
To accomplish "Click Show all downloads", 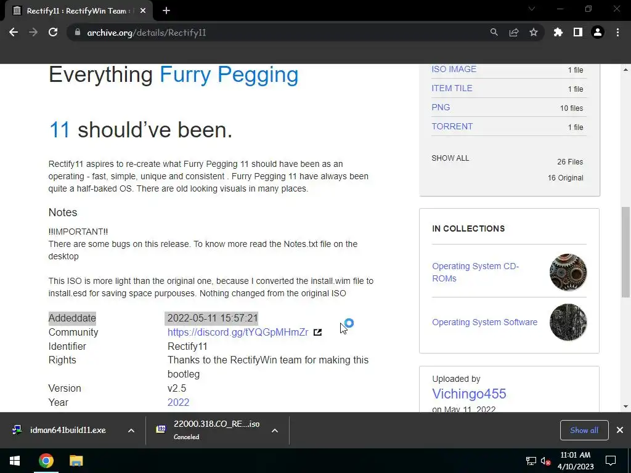I will click(584, 430).
